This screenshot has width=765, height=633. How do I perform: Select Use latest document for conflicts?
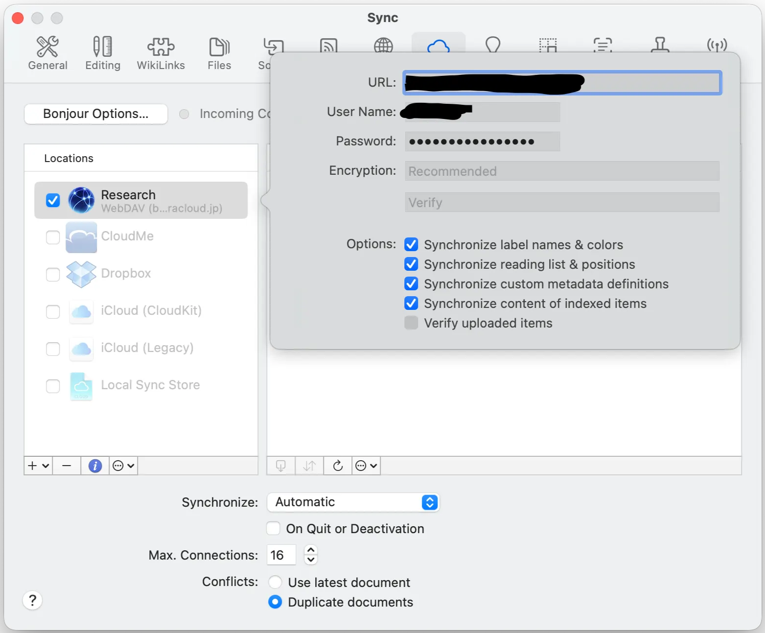[275, 582]
